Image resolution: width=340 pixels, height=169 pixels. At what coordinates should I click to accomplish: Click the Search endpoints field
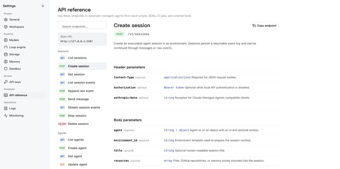coord(82,25)
